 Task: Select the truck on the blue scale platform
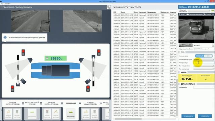[55, 70]
